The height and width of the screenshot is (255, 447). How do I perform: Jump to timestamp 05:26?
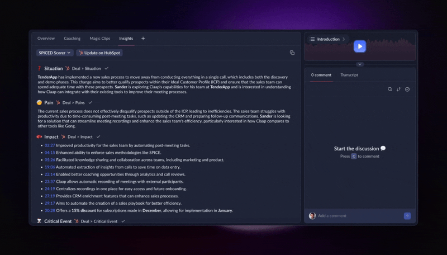[x=50, y=160]
